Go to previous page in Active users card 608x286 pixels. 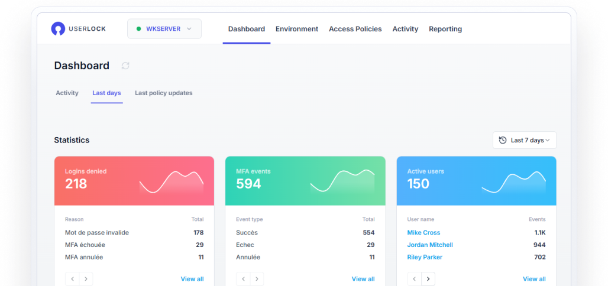click(414, 279)
